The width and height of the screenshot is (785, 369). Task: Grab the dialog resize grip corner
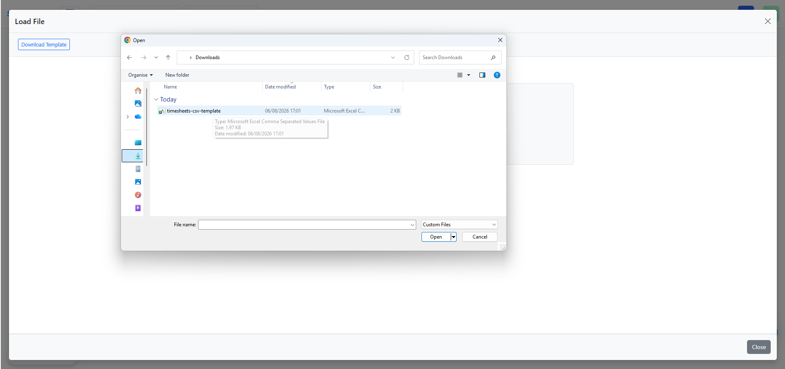click(503, 247)
